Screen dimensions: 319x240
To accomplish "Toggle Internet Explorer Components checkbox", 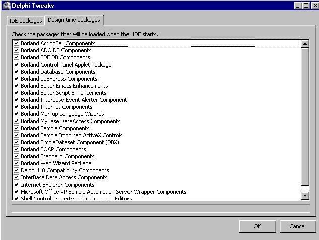I will click(x=17, y=185).
